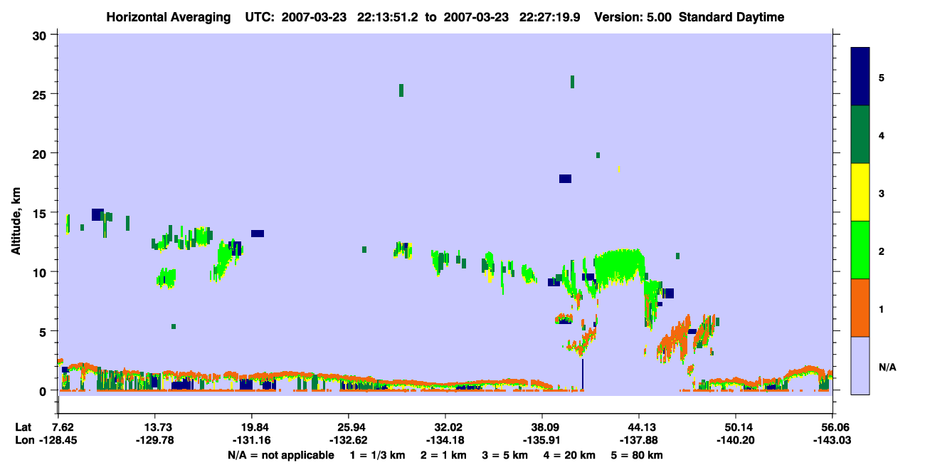Screen dimensions: 925x475
Task: Click the 'Version: 5.00' title text
Action: point(632,17)
